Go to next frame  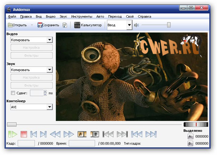[x=43, y=134]
